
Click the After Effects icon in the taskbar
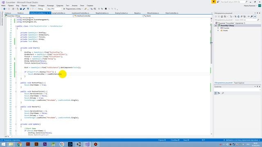[x=45, y=144]
